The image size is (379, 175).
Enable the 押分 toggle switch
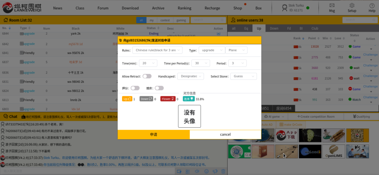coord(135,88)
